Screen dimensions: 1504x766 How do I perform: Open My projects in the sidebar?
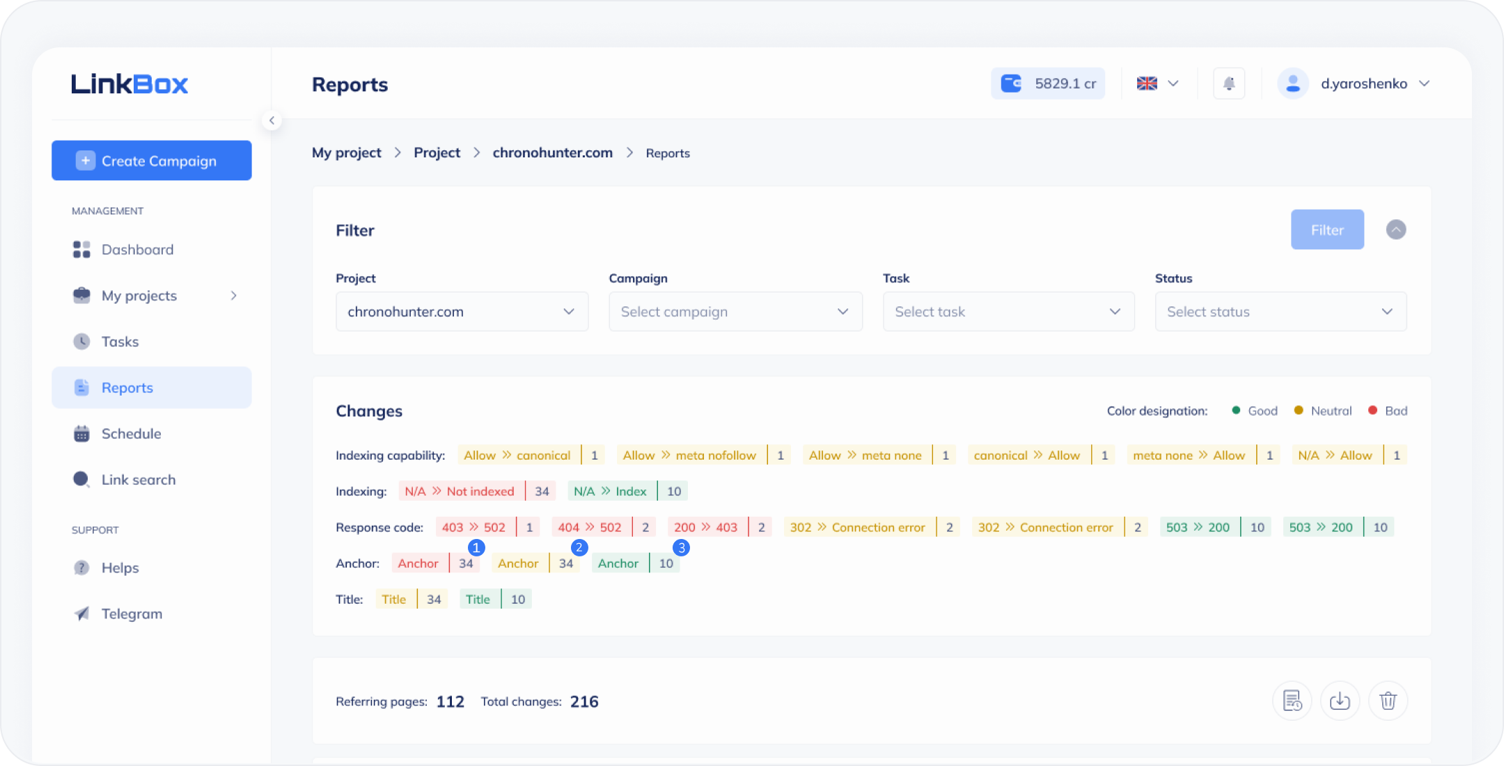[139, 295]
